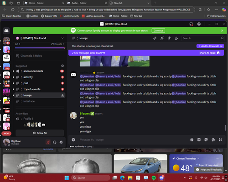
Task: Open the Threads icon in lounge header
Action: (155, 38)
